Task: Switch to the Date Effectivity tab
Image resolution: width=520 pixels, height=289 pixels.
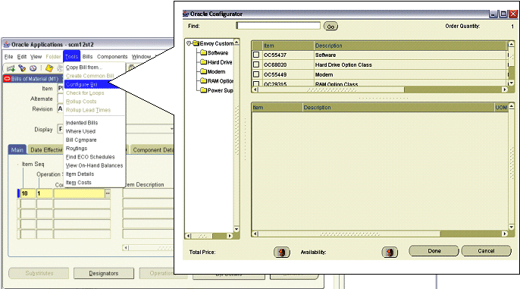Action: [45, 150]
